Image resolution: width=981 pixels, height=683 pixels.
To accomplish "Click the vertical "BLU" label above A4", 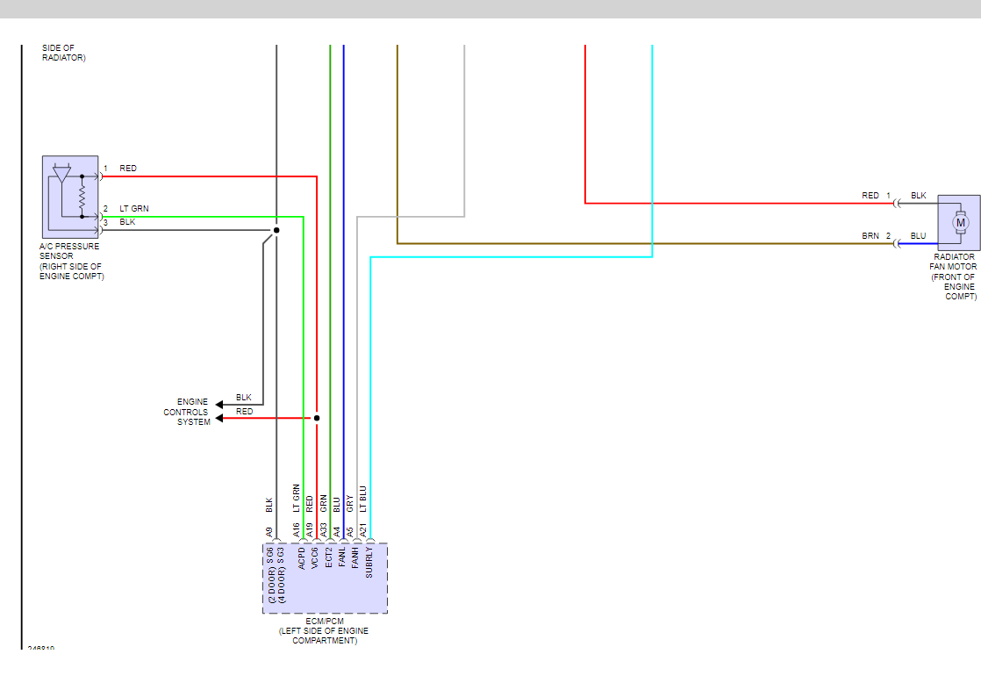I will pyautogui.click(x=337, y=505).
